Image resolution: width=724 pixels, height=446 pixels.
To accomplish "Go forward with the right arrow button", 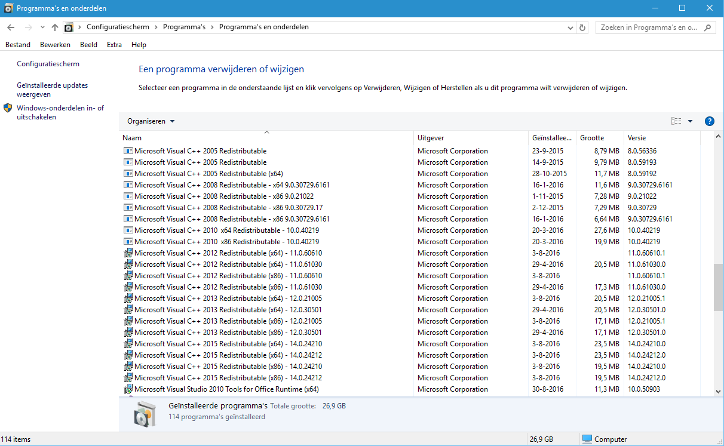I will [29, 27].
